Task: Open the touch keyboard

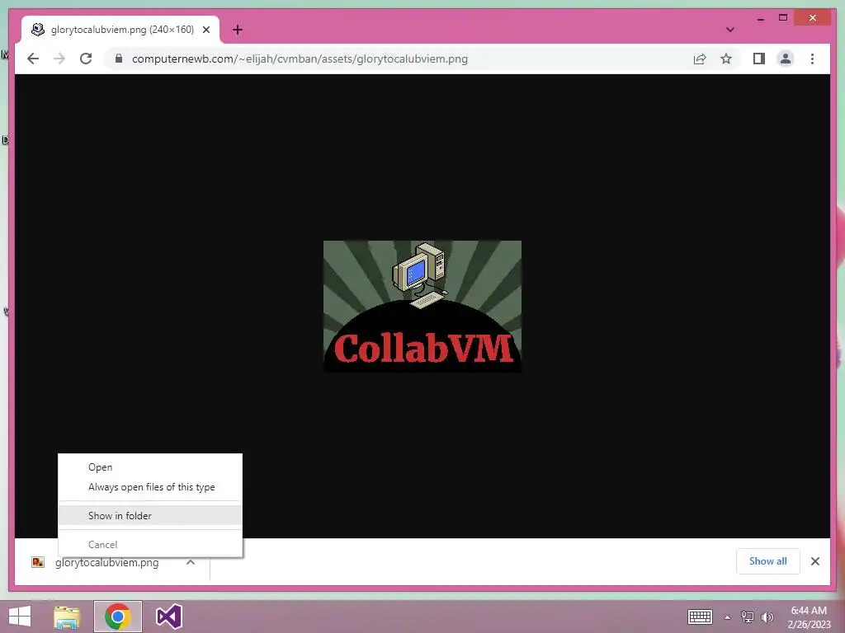Action: 700,617
